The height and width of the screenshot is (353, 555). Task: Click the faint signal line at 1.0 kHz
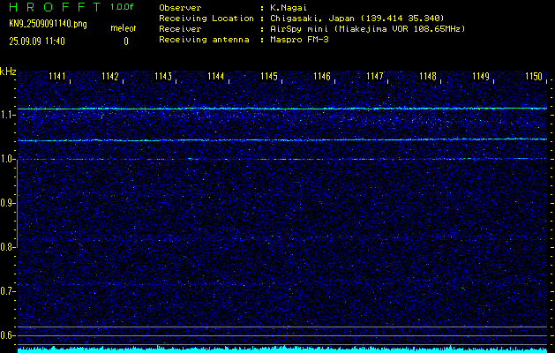pyautogui.click(x=282, y=160)
